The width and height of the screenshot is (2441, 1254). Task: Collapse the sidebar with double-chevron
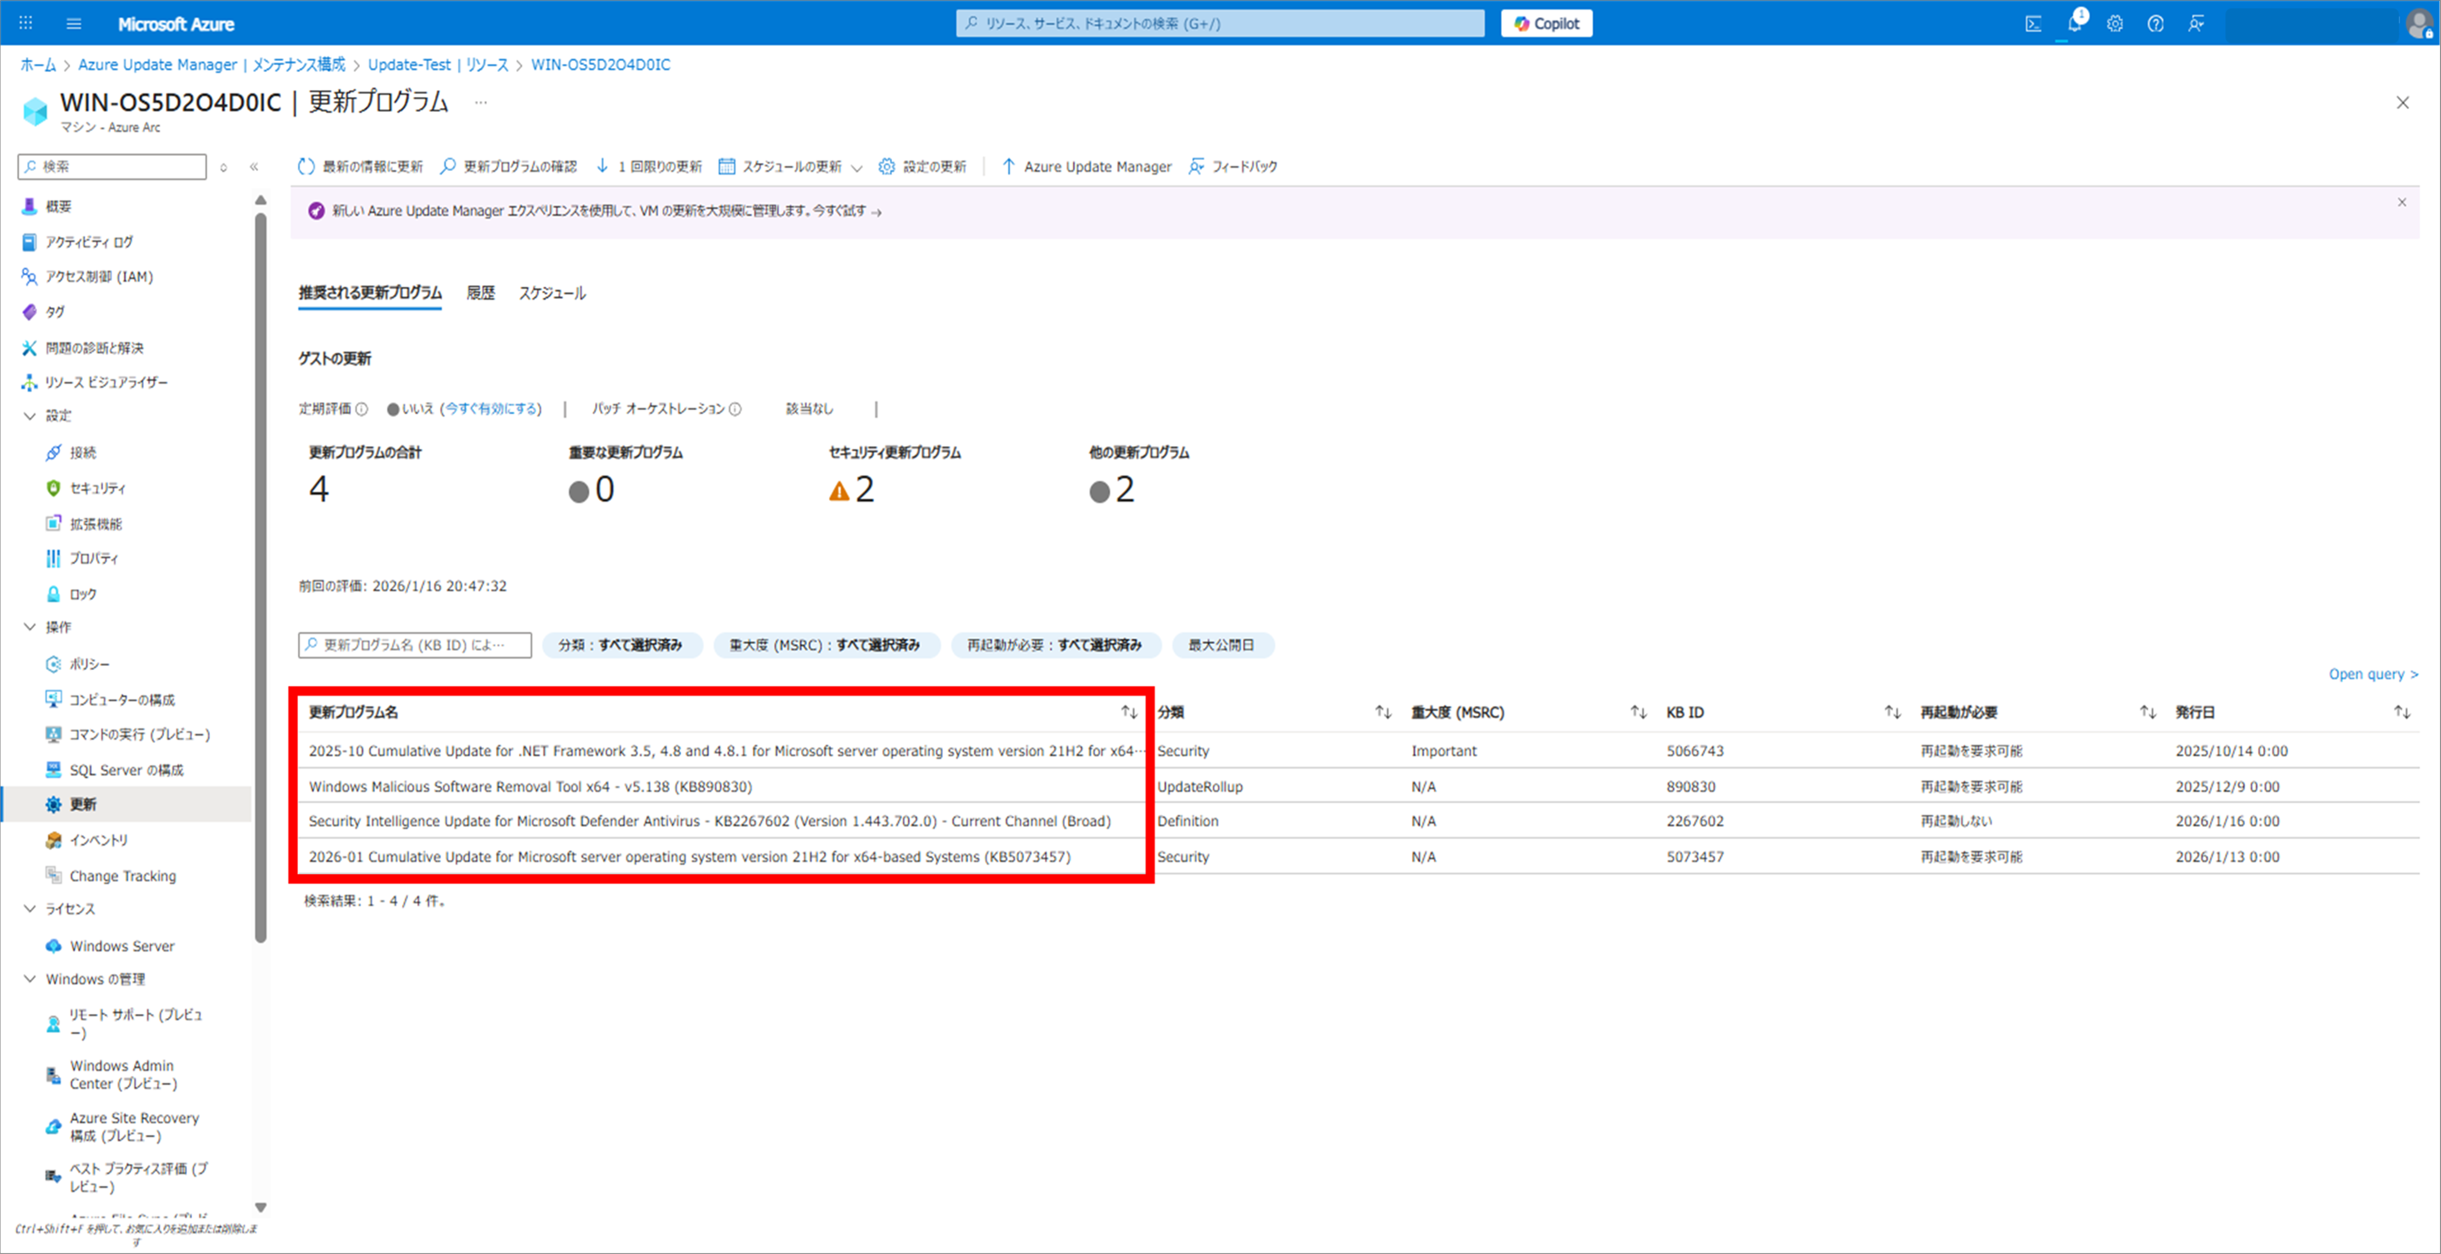point(254,167)
